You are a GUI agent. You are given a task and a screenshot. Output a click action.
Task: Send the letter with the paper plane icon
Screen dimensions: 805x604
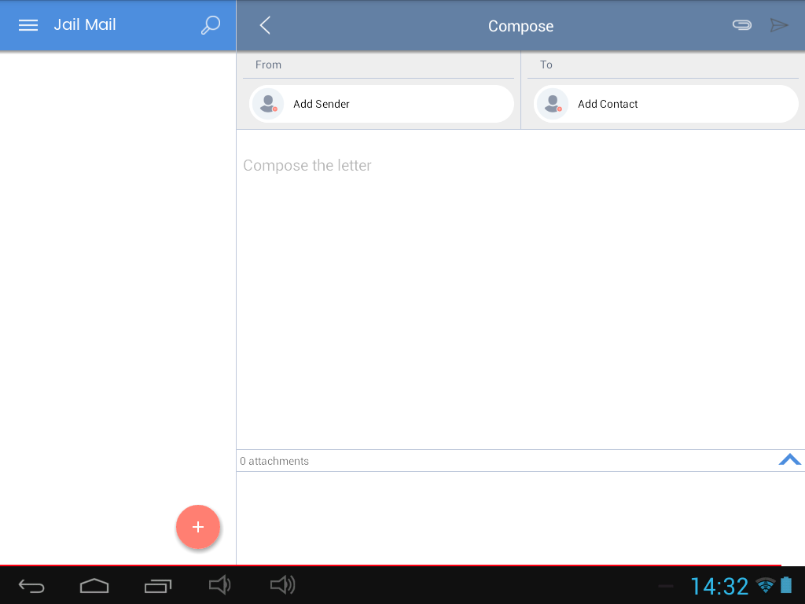click(779, 25)
